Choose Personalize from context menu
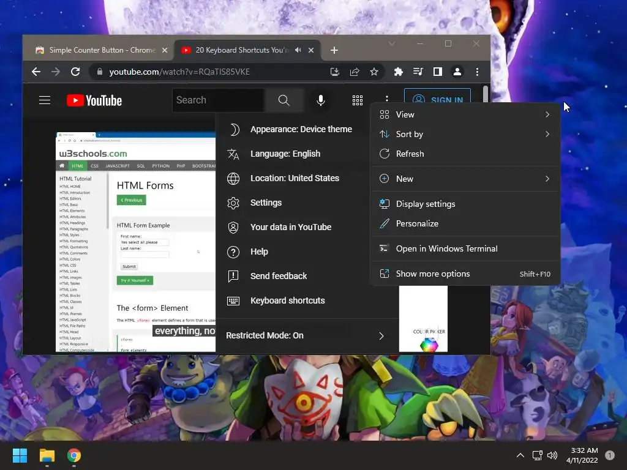 [x=465, y=223]
